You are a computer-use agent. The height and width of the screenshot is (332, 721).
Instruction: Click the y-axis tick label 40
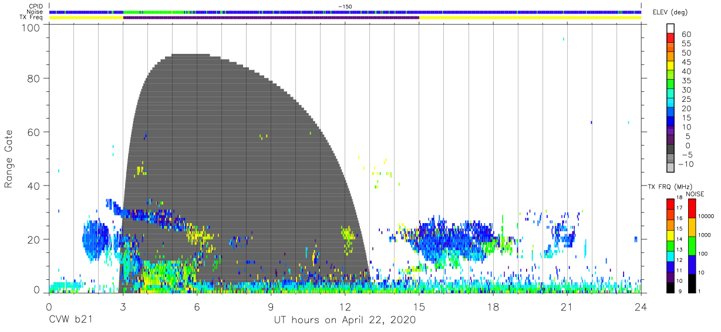(x=34, y=186)
